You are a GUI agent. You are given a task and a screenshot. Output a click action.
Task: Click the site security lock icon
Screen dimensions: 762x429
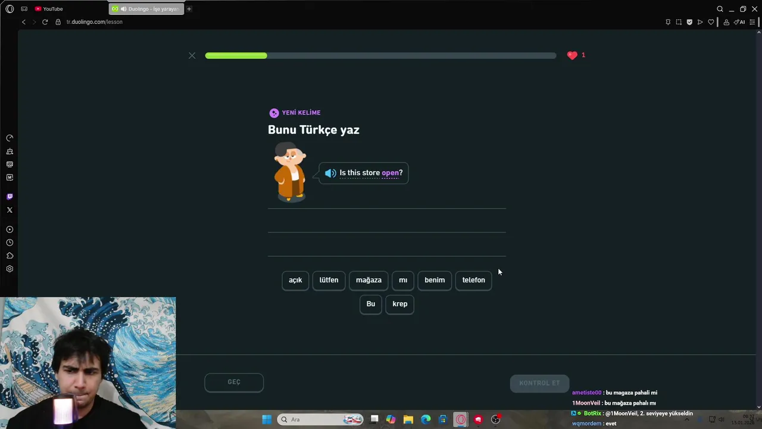[x=58, y=22]
